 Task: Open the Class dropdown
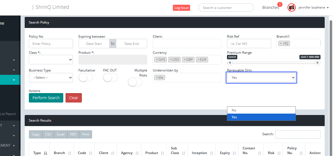click(x=51, y=60)
